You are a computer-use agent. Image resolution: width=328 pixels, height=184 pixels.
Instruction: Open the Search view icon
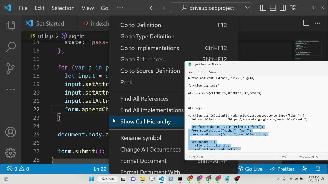click(11, 47)
